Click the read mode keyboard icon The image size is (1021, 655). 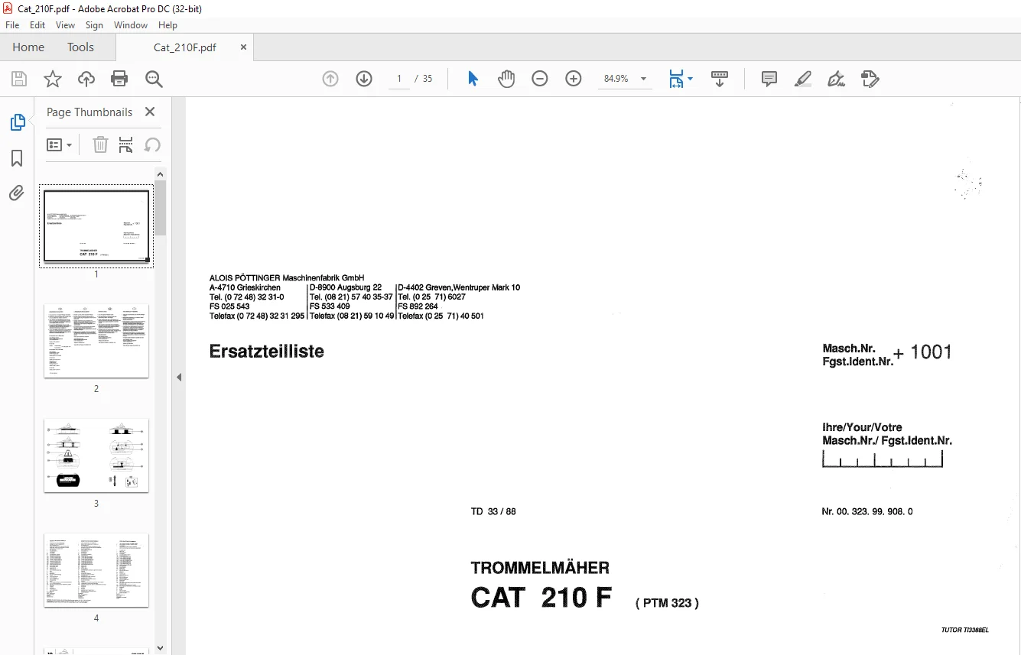(720, 79)
